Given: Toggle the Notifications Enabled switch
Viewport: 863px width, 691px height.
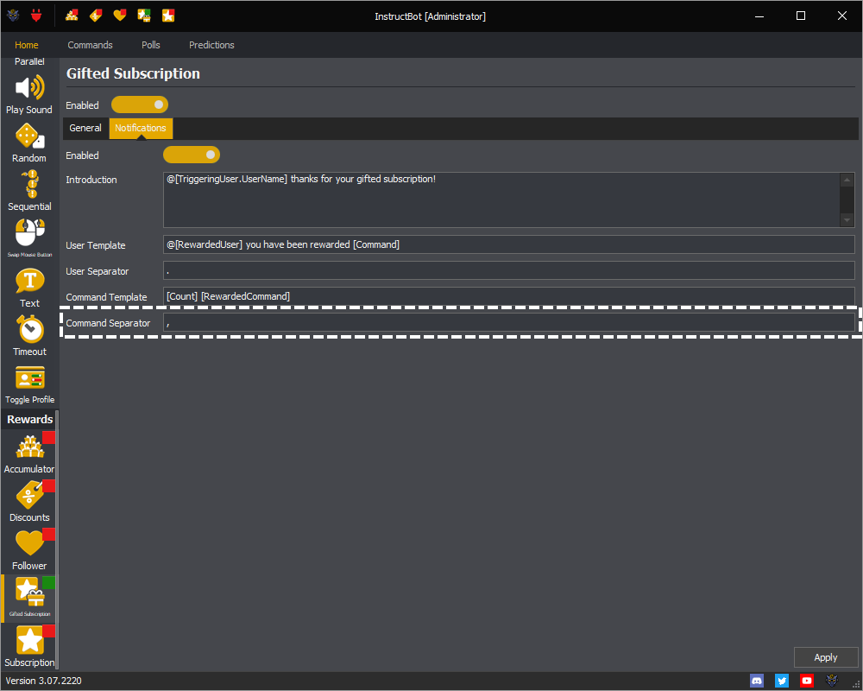Looking at the screenshot, I should [192, 155].
